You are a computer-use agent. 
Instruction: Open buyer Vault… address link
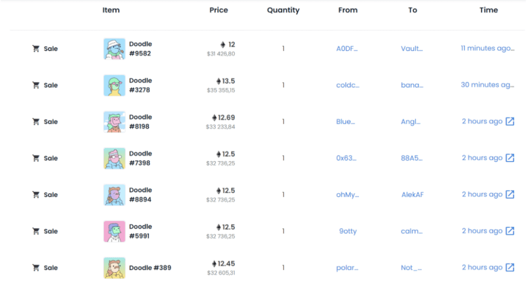click(x=411, y=49)
